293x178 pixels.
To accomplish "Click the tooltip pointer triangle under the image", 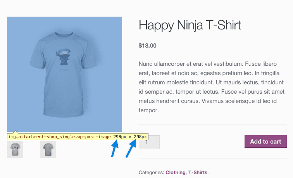I will pos(16,132).
